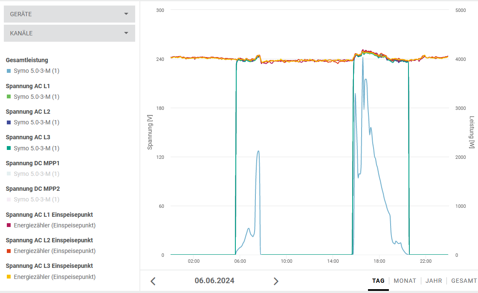Switch to the JAHR tab
Screen dimensions: 478x293
click(x=434, y=281)
